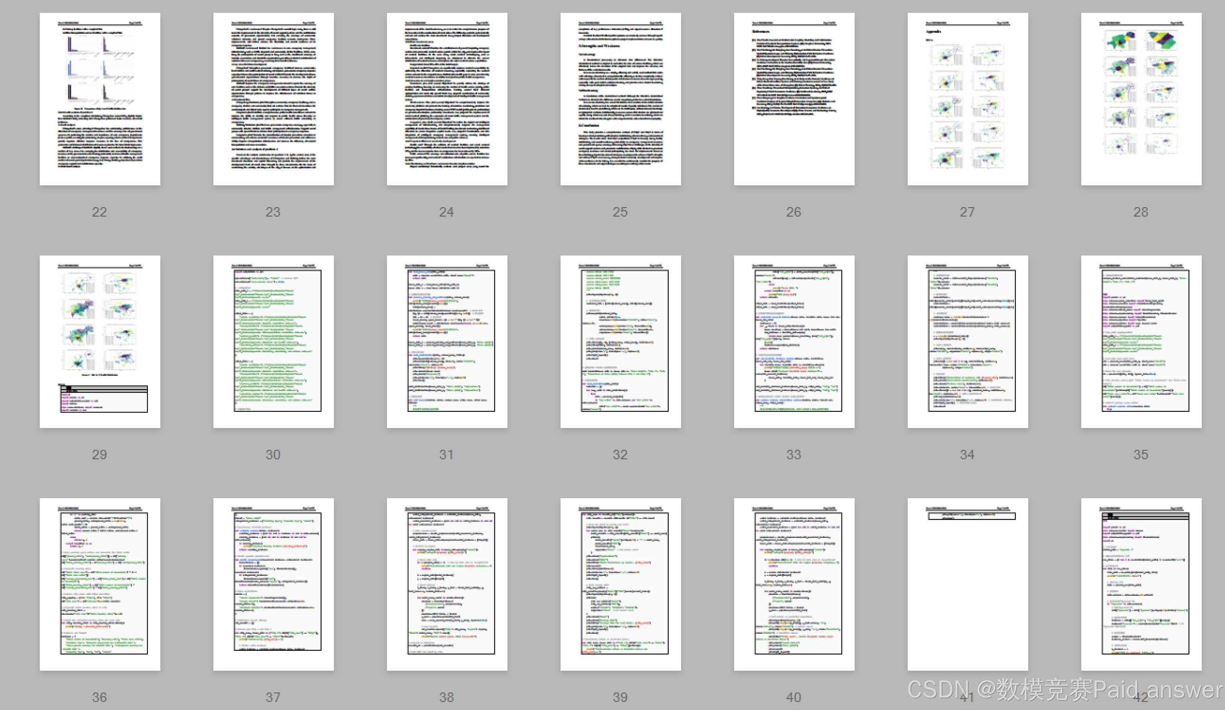
Task: Select the page 23 text thumbnail
Action: pyautogui.click(x=273, y=99)
